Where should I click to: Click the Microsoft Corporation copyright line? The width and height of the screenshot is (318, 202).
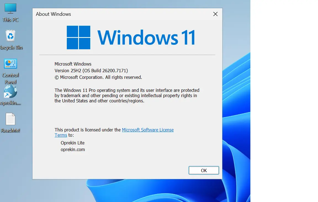[98, 77]
